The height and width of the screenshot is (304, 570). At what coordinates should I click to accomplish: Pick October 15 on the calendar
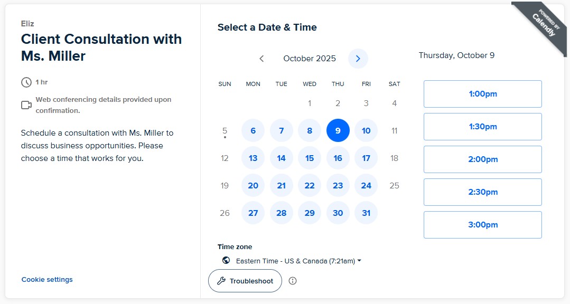pos(310,158)
